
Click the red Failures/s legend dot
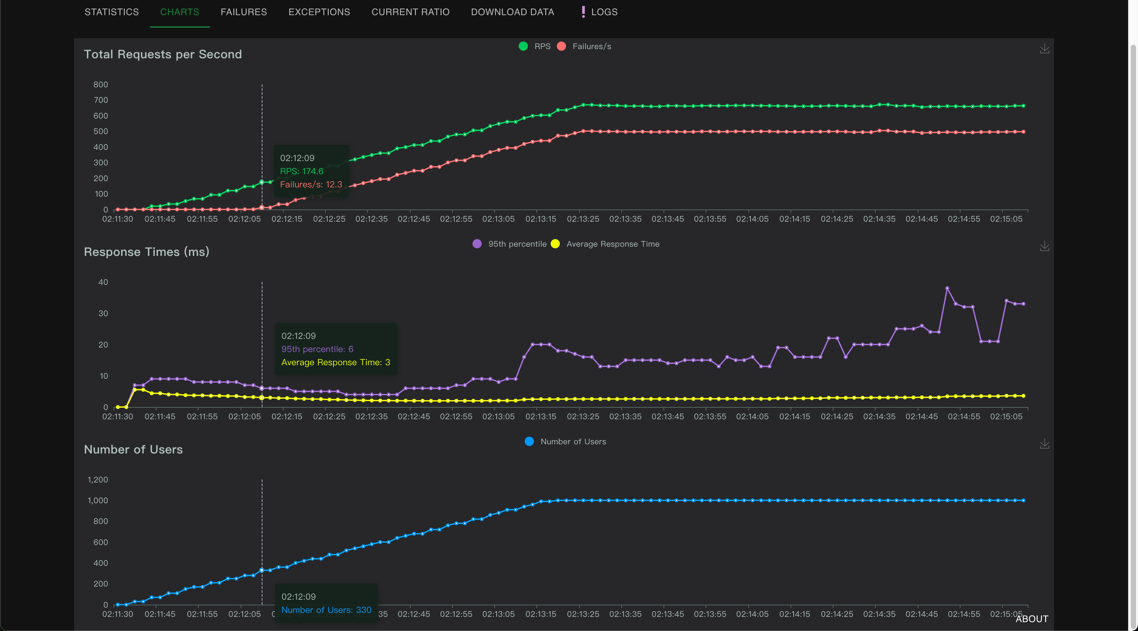(561, 46)
